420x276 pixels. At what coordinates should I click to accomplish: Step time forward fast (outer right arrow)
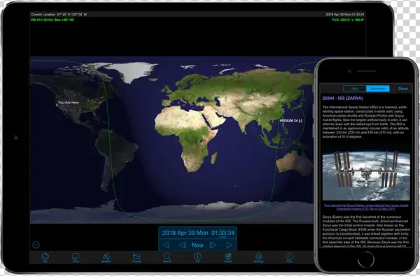[x=230, y=245]
